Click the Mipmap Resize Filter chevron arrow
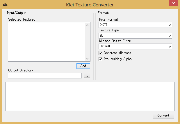This screenshot has height=124, width=180. (170, 47)
